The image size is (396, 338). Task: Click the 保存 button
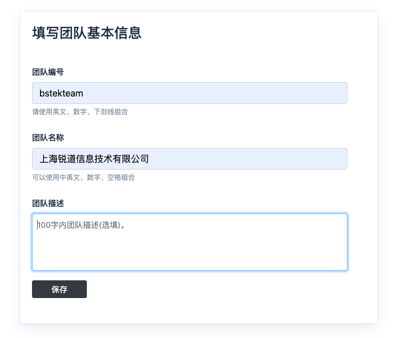(59, 289)
